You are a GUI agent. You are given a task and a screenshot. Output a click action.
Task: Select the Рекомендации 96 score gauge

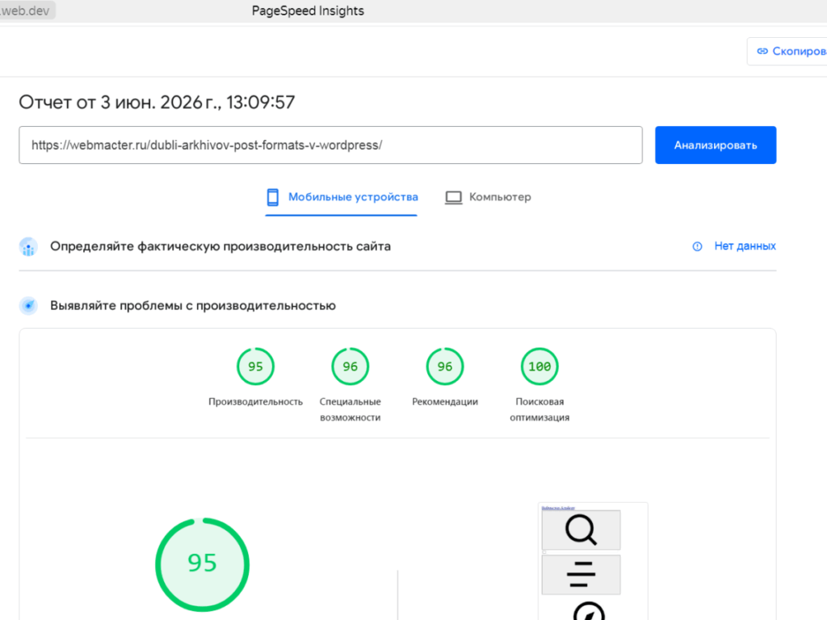(x=445, y=367)
